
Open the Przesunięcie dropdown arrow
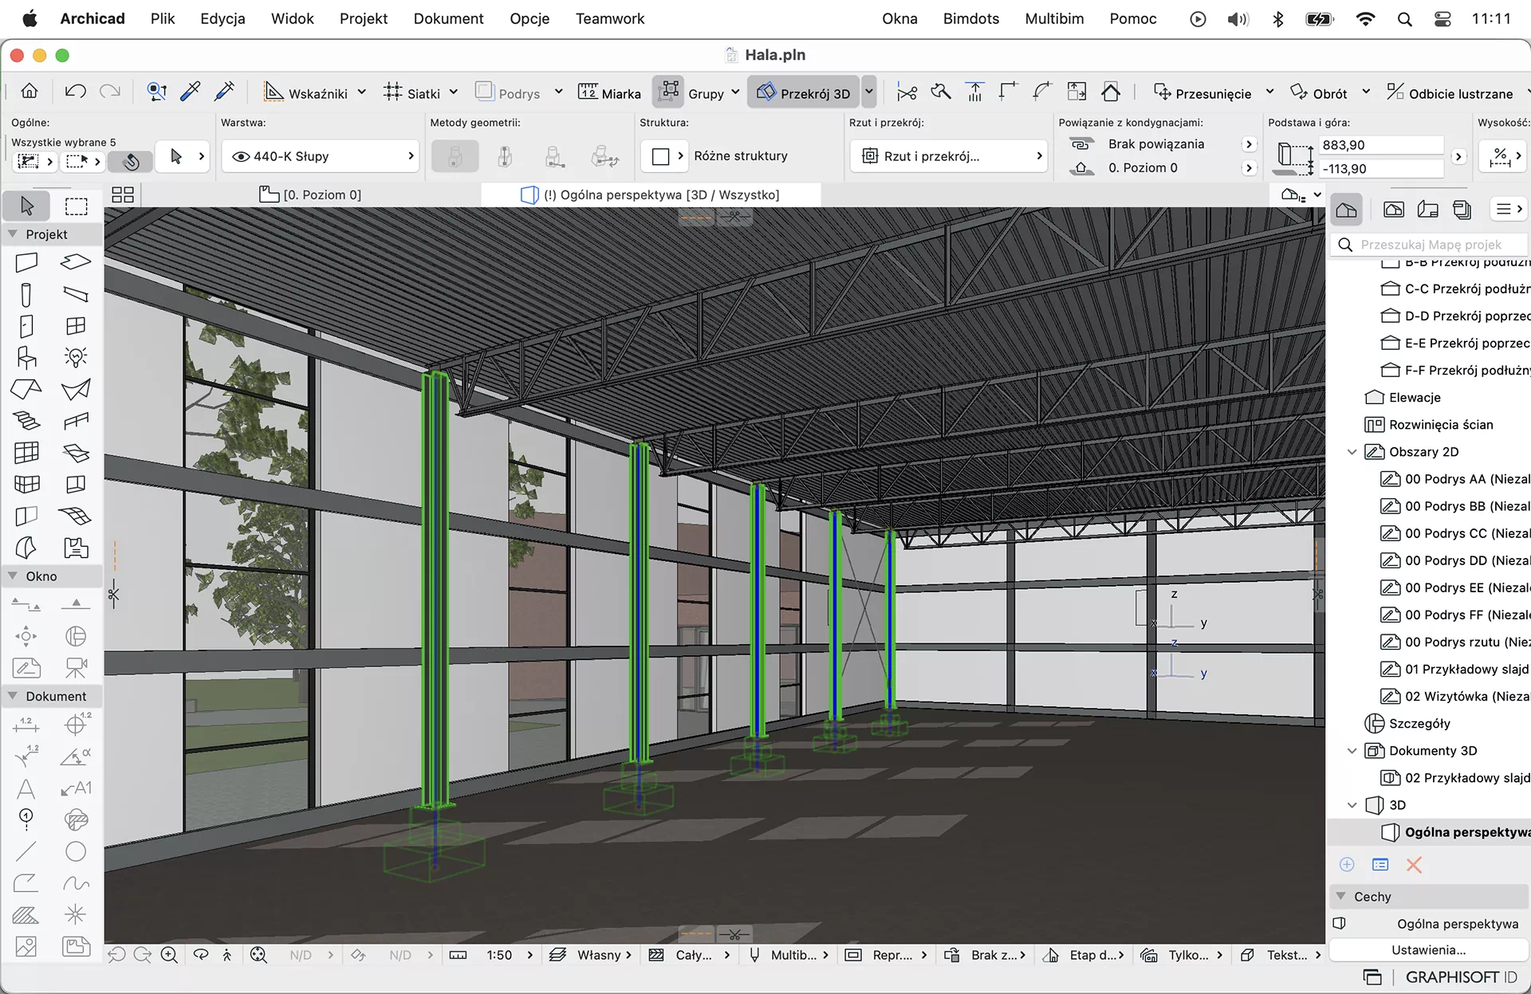tap(1269, 92)
